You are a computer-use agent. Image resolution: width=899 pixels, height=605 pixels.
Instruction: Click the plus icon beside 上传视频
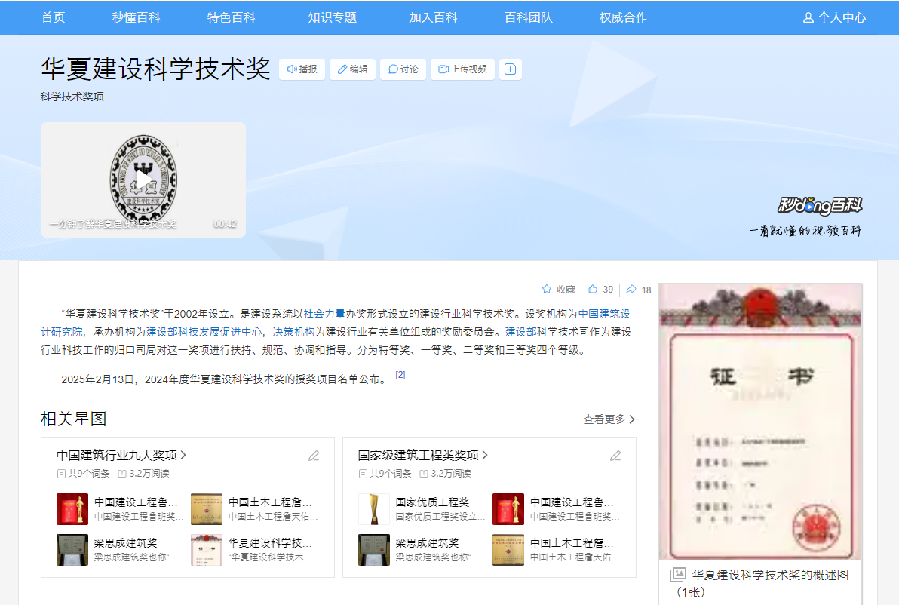[510, 69]
